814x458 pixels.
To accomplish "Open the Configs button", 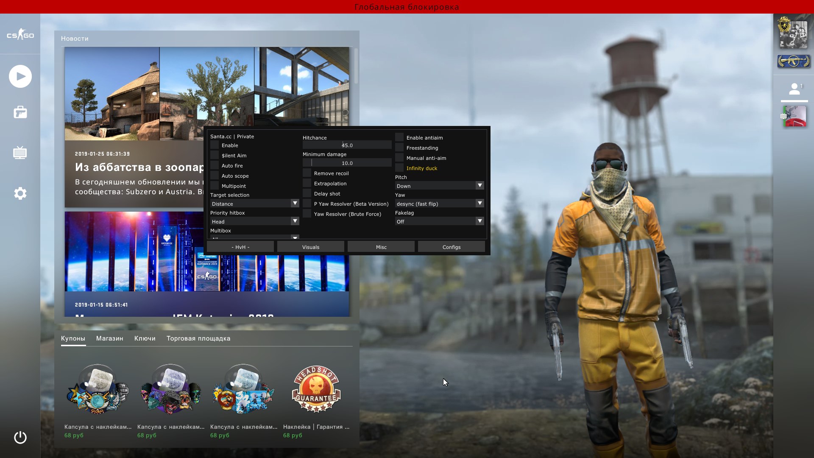I will coord(451,247).
